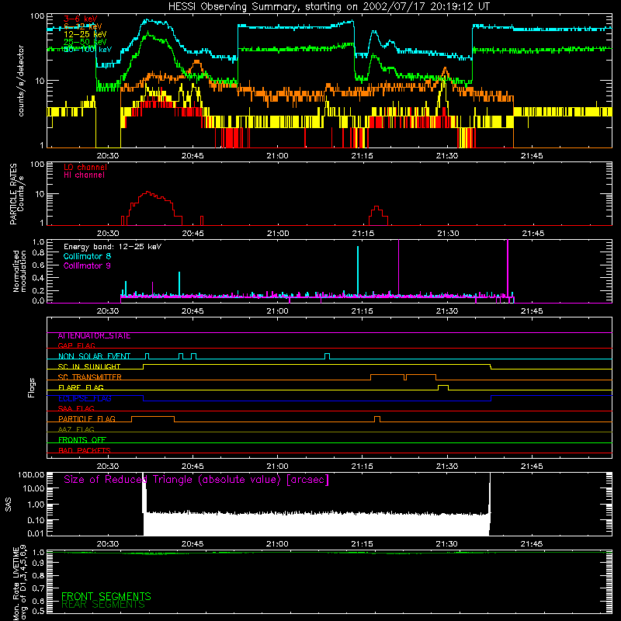Screen dimensions: 621x621
Task: Select the GAP_FLAG label
Action: [x=76, y=345]
